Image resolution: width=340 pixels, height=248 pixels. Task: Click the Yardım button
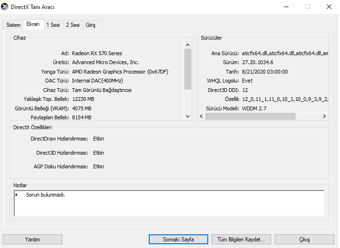33,240
